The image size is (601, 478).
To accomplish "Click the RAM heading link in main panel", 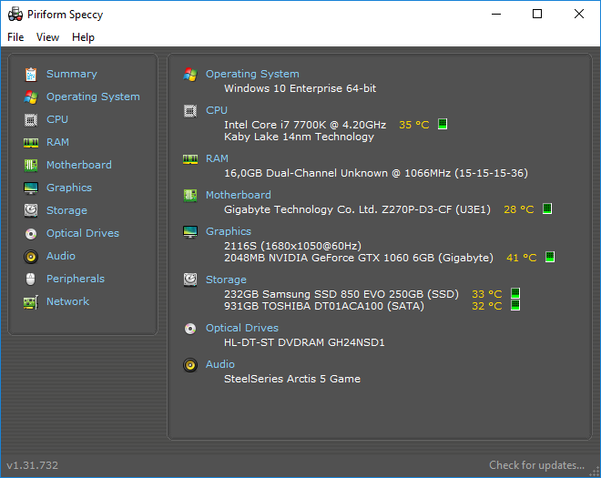I will coord(217,158).
